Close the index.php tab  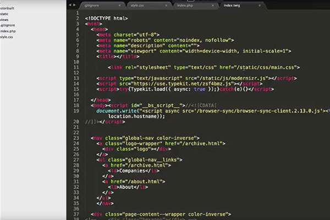(x=213, y=5)
